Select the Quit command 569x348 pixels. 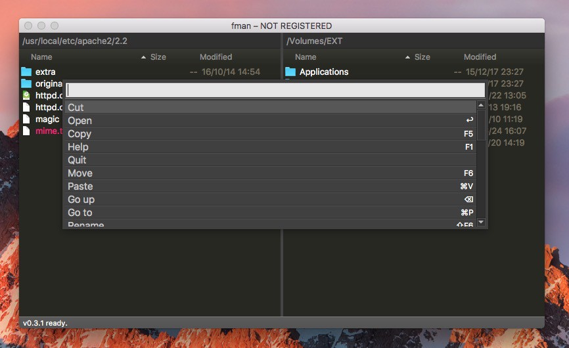point(270,160)
